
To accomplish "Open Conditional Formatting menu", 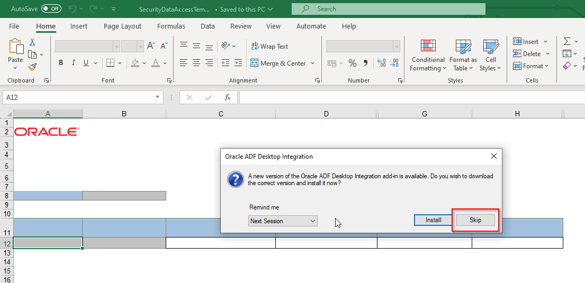I will 428,55.
